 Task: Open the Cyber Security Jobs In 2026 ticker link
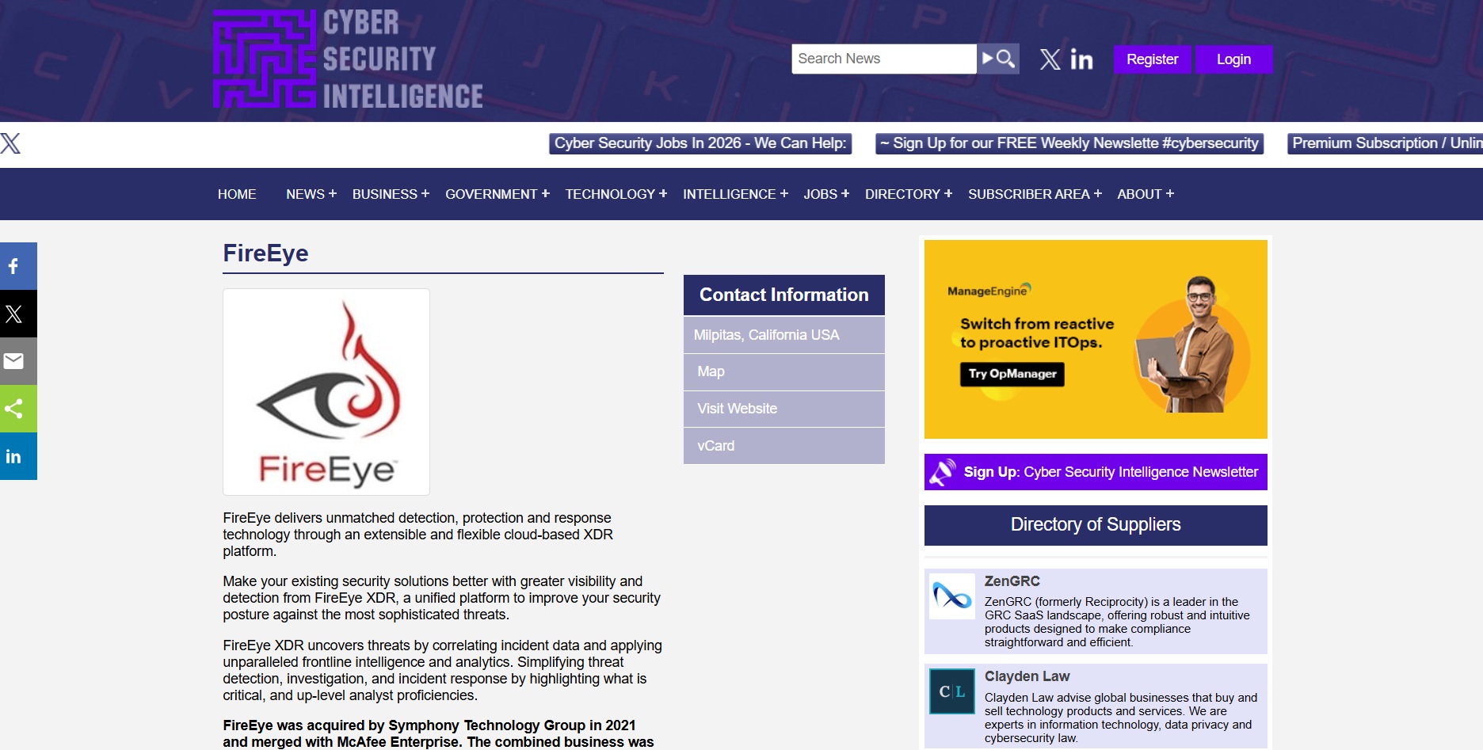700,143
